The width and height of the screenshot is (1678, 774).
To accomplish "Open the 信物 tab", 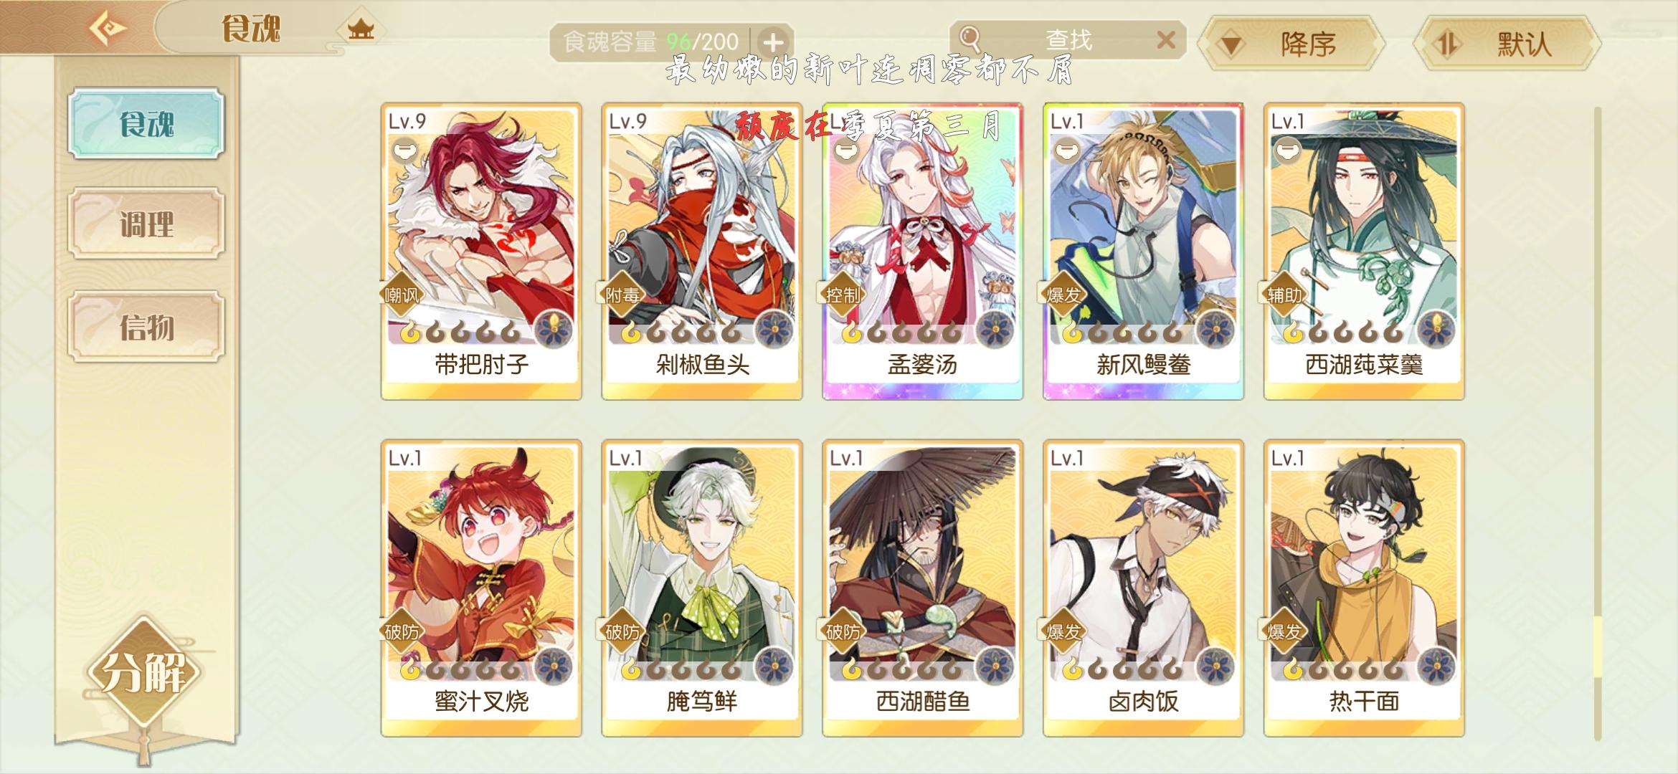I will click(146, 327).
